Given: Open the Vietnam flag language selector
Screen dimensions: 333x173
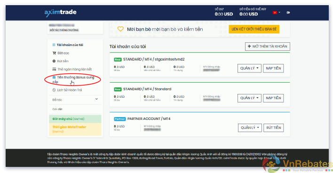Looking at the screenshot, I should (276, 13).
